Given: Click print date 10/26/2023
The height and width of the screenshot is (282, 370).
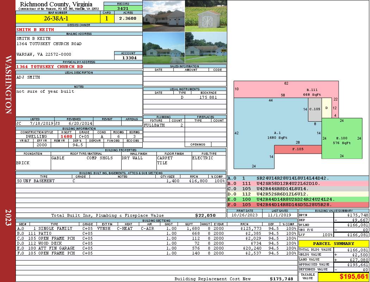Looking at the screenshot, I should pyautogui.click(x=245, y=215).
